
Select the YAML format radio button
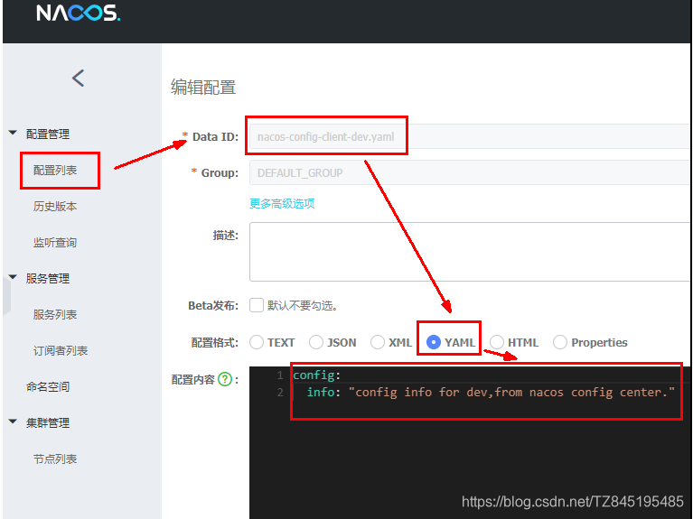pos(434,342)
